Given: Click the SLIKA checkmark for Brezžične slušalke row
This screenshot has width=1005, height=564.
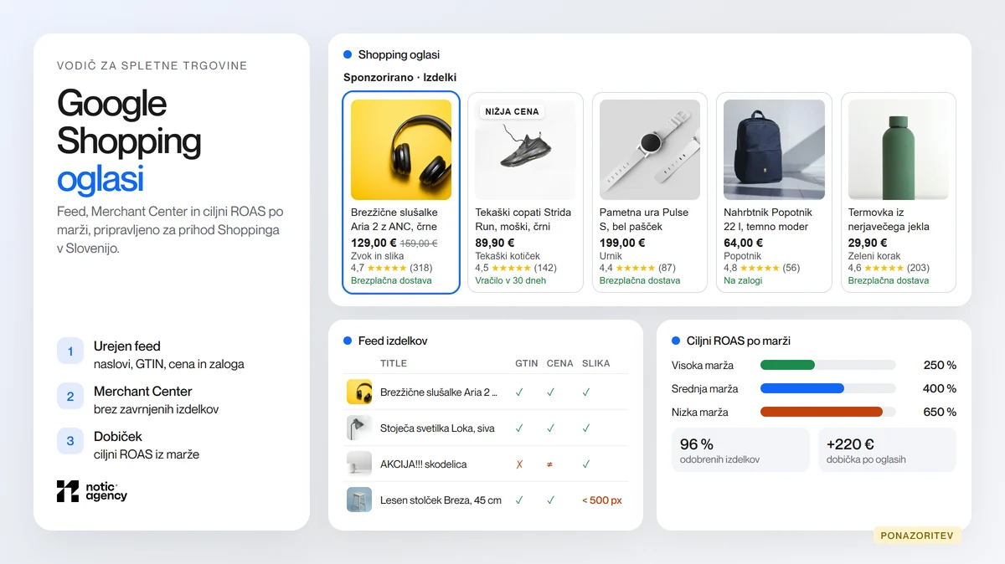Looking at the screenshot, I should 586,392.
